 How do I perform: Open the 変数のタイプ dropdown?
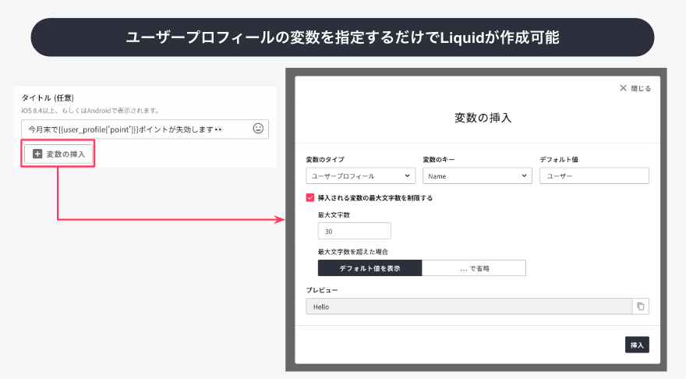(x=360, y=176)
